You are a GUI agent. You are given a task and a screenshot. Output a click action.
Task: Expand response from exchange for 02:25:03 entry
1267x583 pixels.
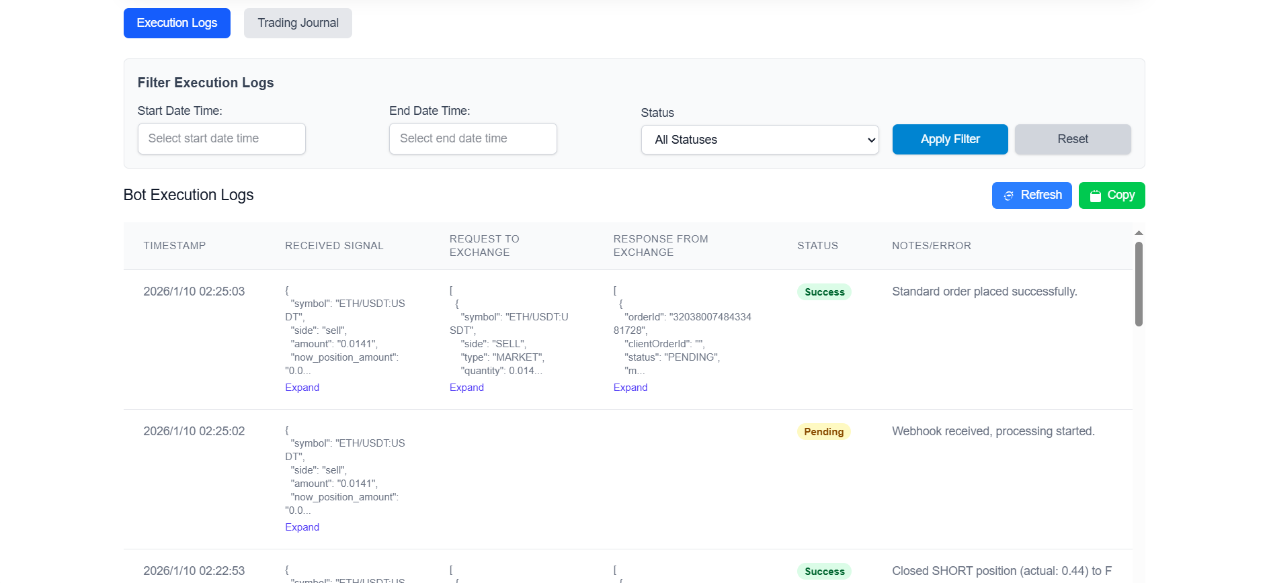click(630, 388)
